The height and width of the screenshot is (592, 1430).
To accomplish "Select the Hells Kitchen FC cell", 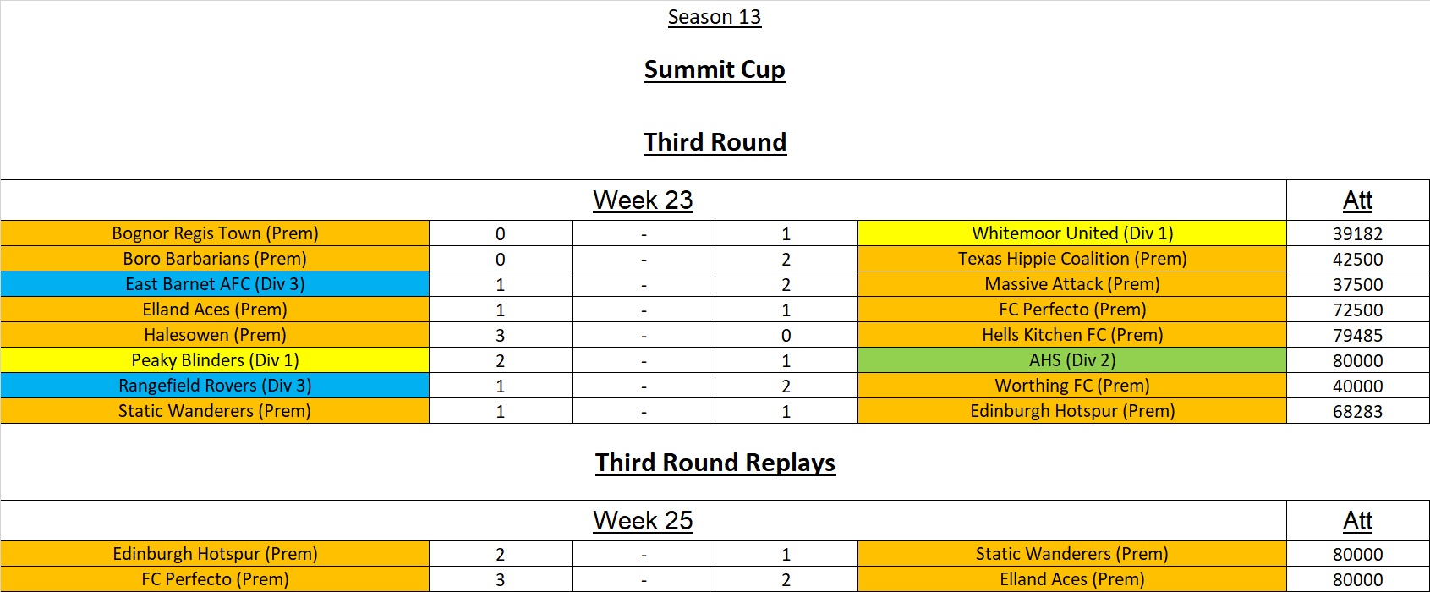I will click(1071, 335).
